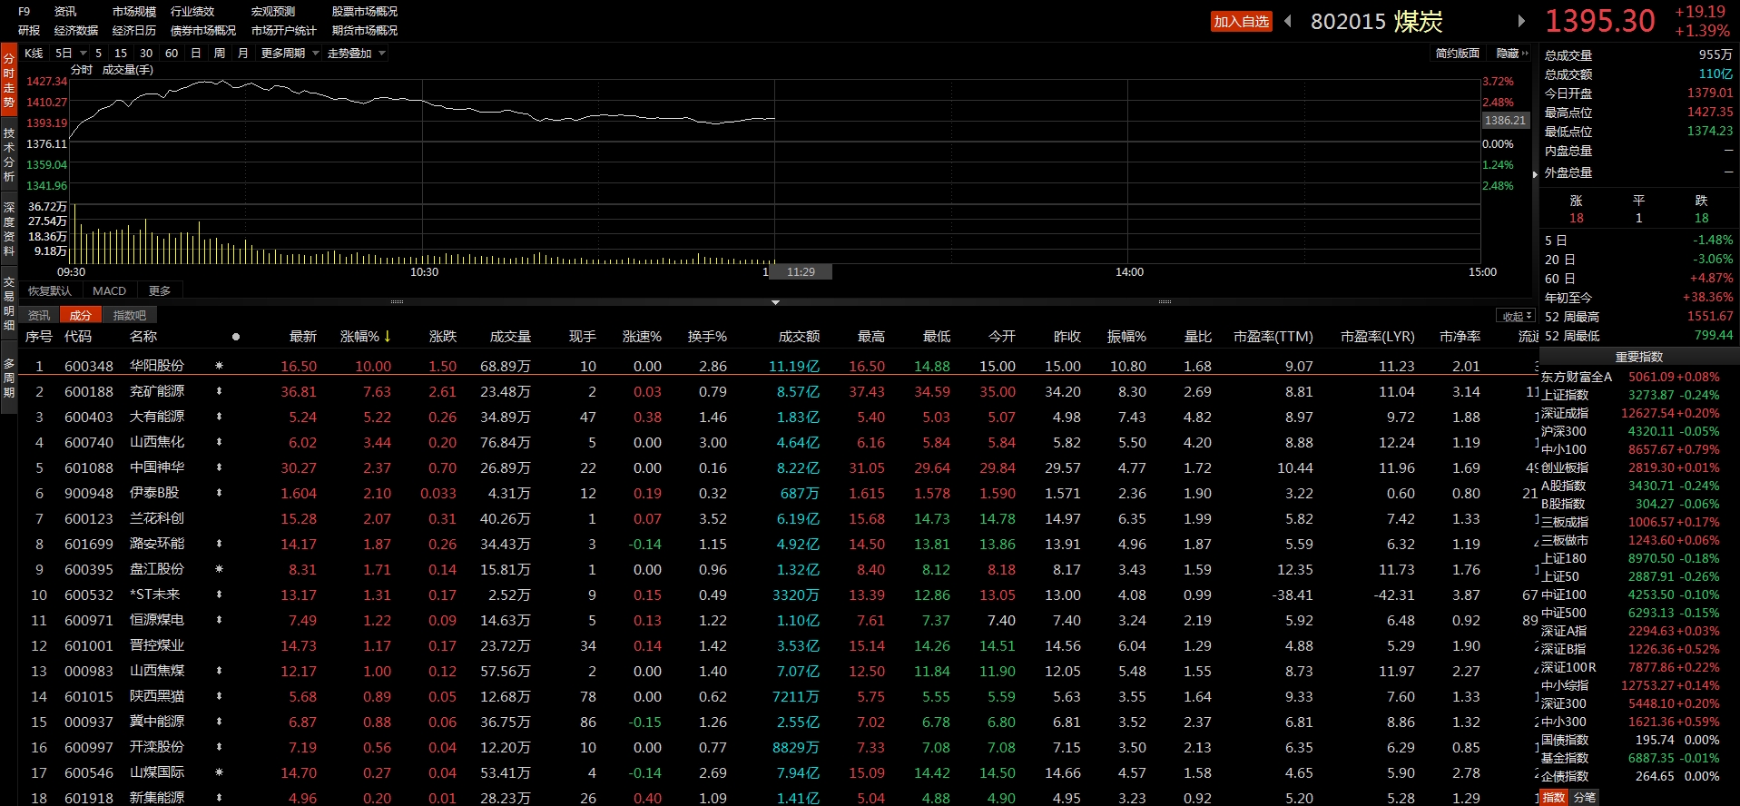Select the 30-minute period
This screenshot has width=1740, height=806.
[146, 53]
